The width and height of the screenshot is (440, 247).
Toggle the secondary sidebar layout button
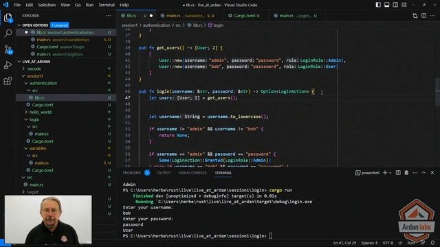[x=395, y=5]
